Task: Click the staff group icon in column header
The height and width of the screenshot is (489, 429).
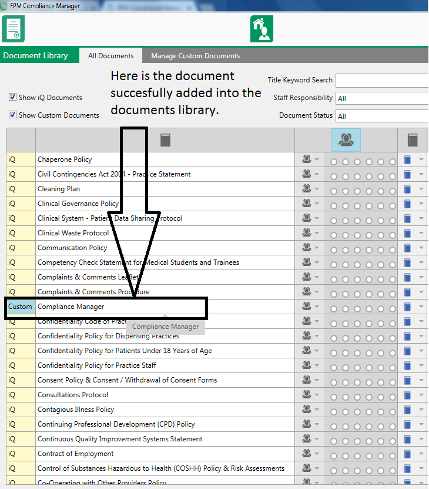Action: point(346,140)
